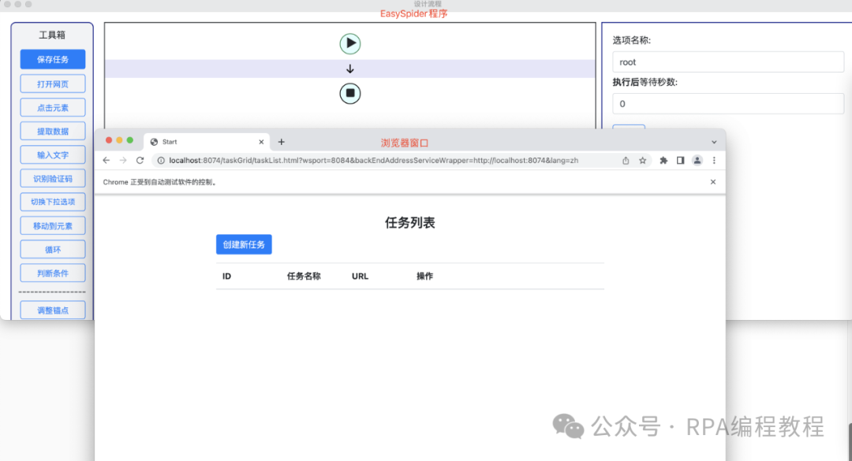Click the 任务列表 page heading
852x461 pixels.
[410, 223]
